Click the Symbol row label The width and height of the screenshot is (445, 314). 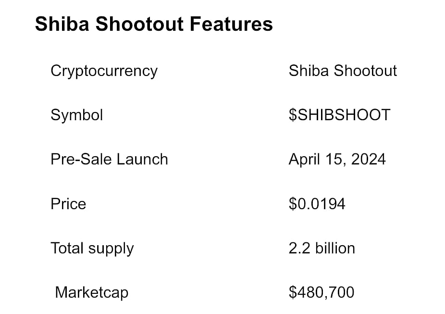[76, 115]
